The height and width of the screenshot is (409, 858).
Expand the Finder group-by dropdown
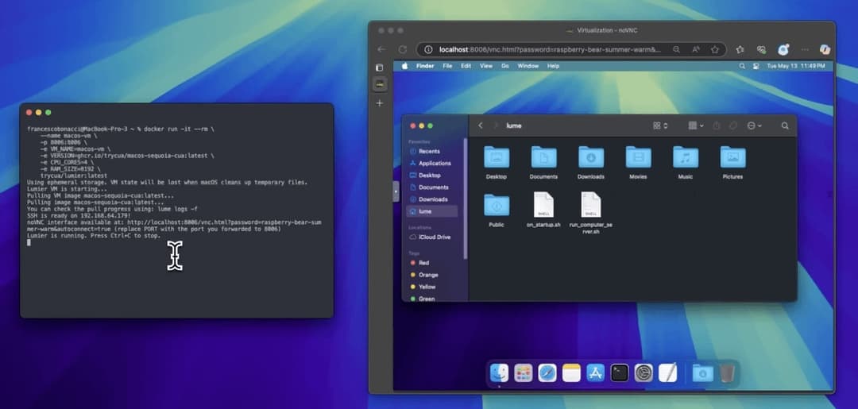pyautogui.click(x=695, y=125)
